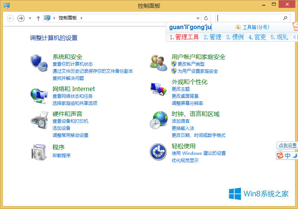Screen dimensions: 298x209
Task: Open 查看设备和打印机 link
Action: [70, 121]
